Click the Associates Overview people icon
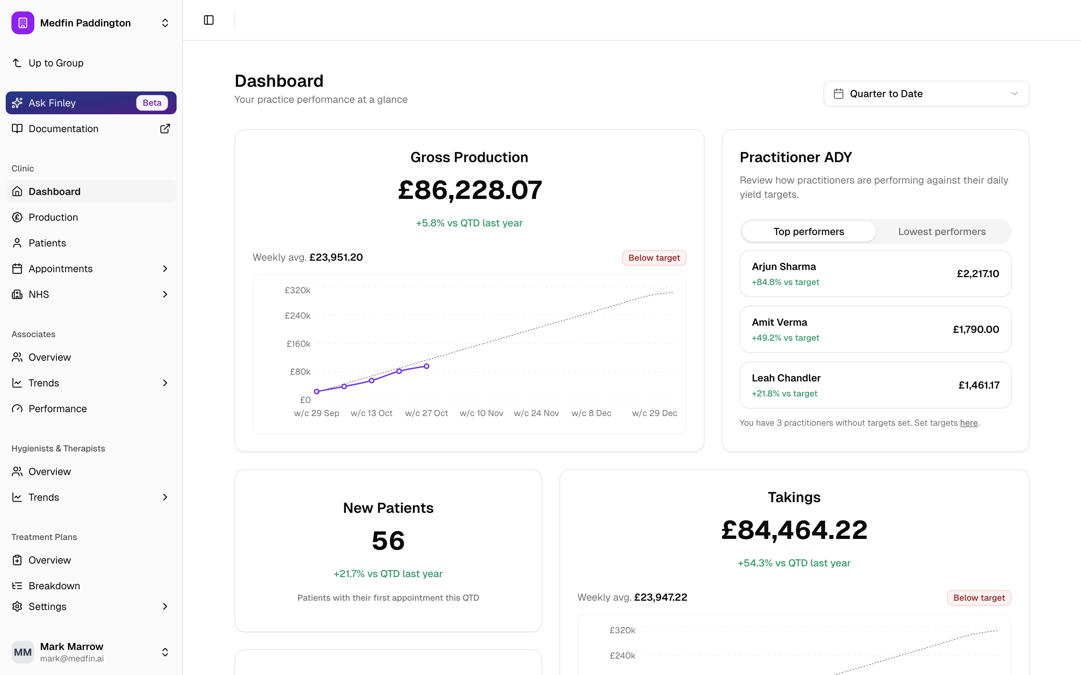 pos(17,357)
